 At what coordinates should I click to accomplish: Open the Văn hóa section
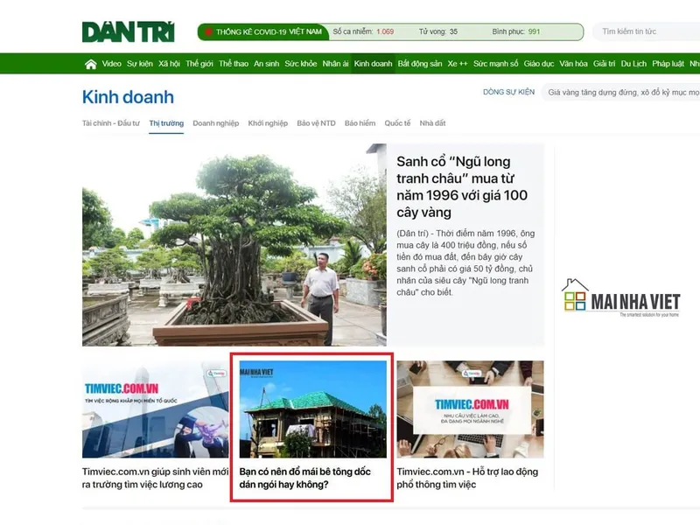point(574,64)
